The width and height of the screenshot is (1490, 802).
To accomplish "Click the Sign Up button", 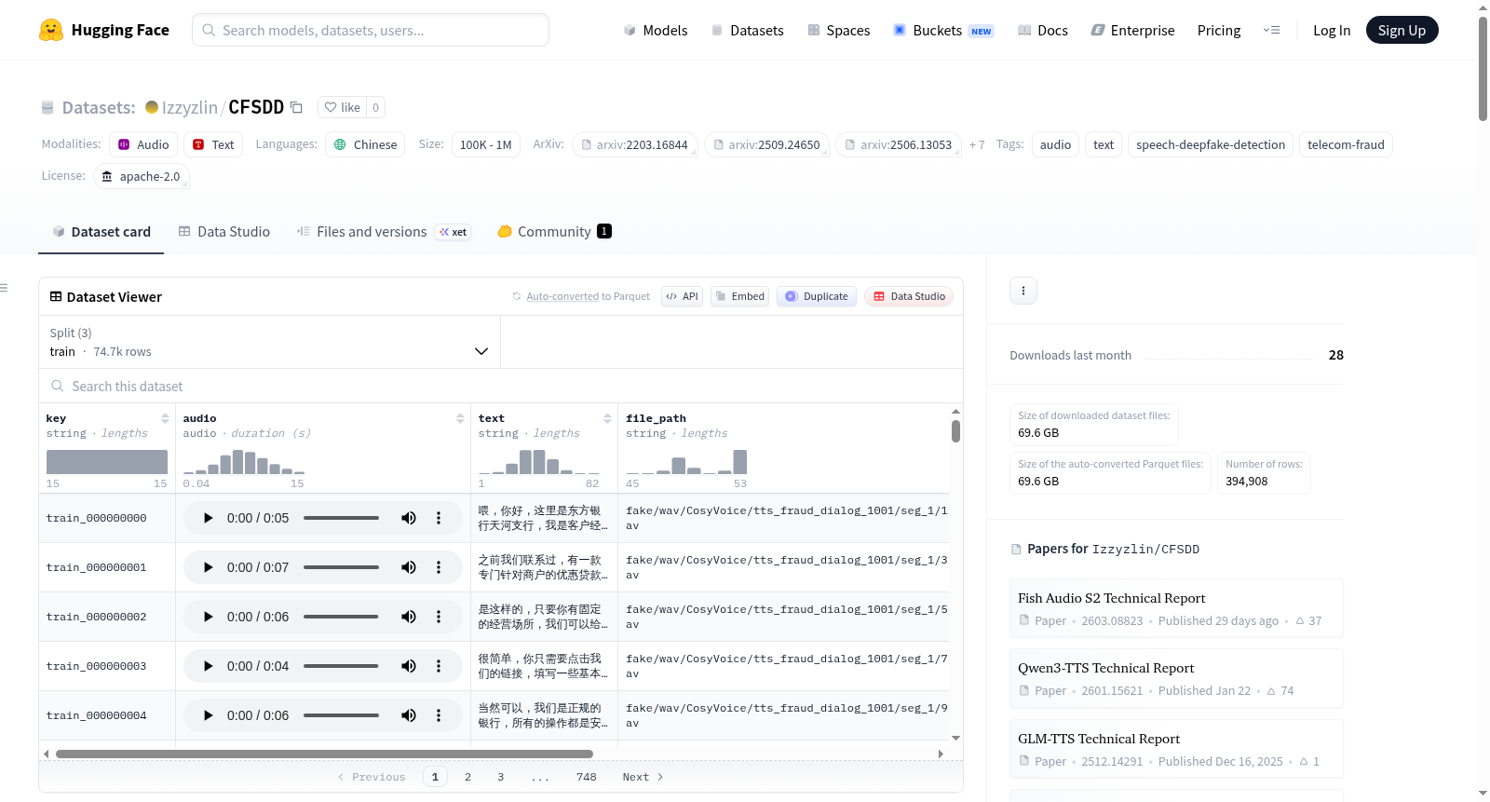I will pos(1402,30).
